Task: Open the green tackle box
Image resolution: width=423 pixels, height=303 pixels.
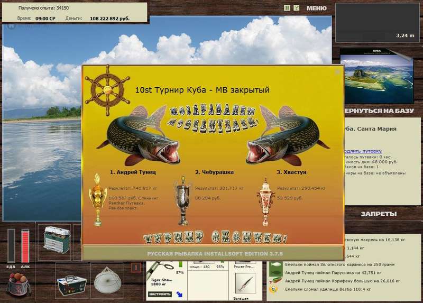Action: coord(57,240)
